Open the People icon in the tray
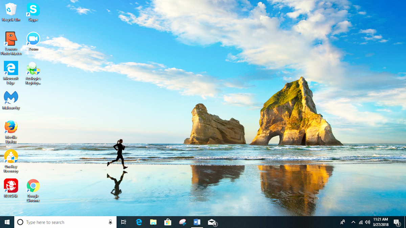This screenshot has height=228, width=406. click(343, 222)
